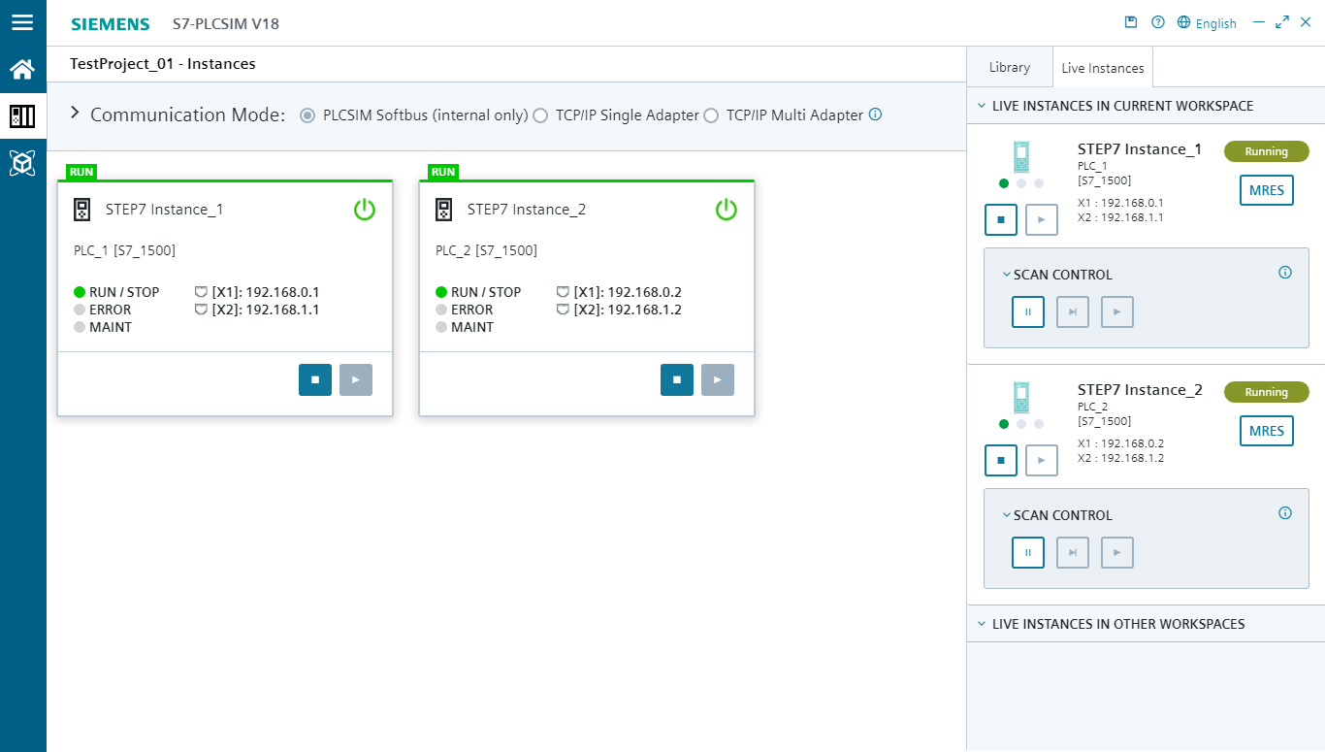Click the PLC icon on STEP7 Instance_1 card
This screenshot has height=752, width=1325.
pyautogui.click(x=82, y=209)
